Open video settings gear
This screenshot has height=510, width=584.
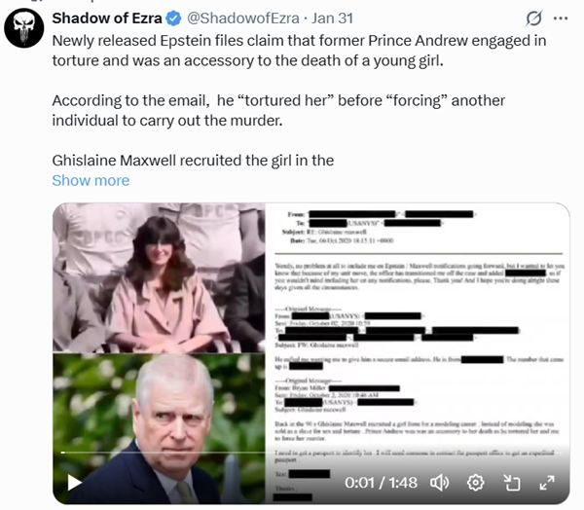pos(476,483)
